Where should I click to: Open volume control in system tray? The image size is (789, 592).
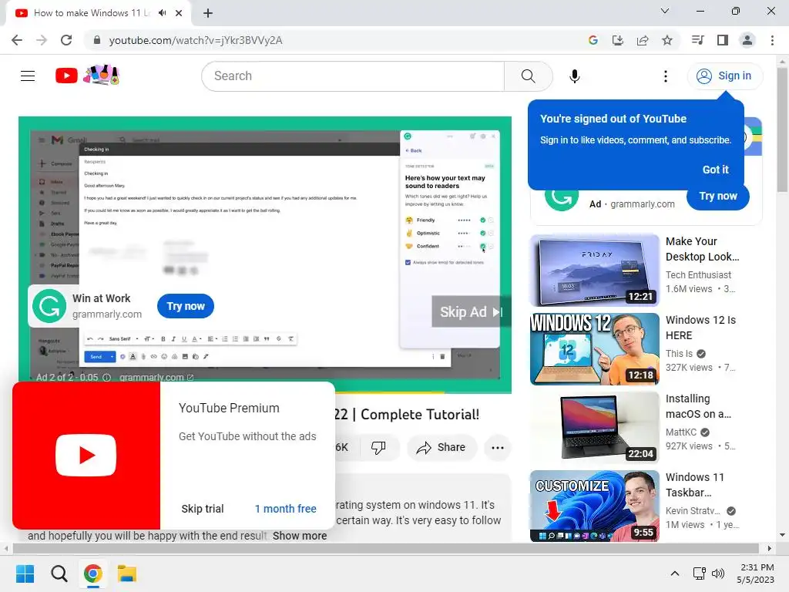[x=718, y=573]
